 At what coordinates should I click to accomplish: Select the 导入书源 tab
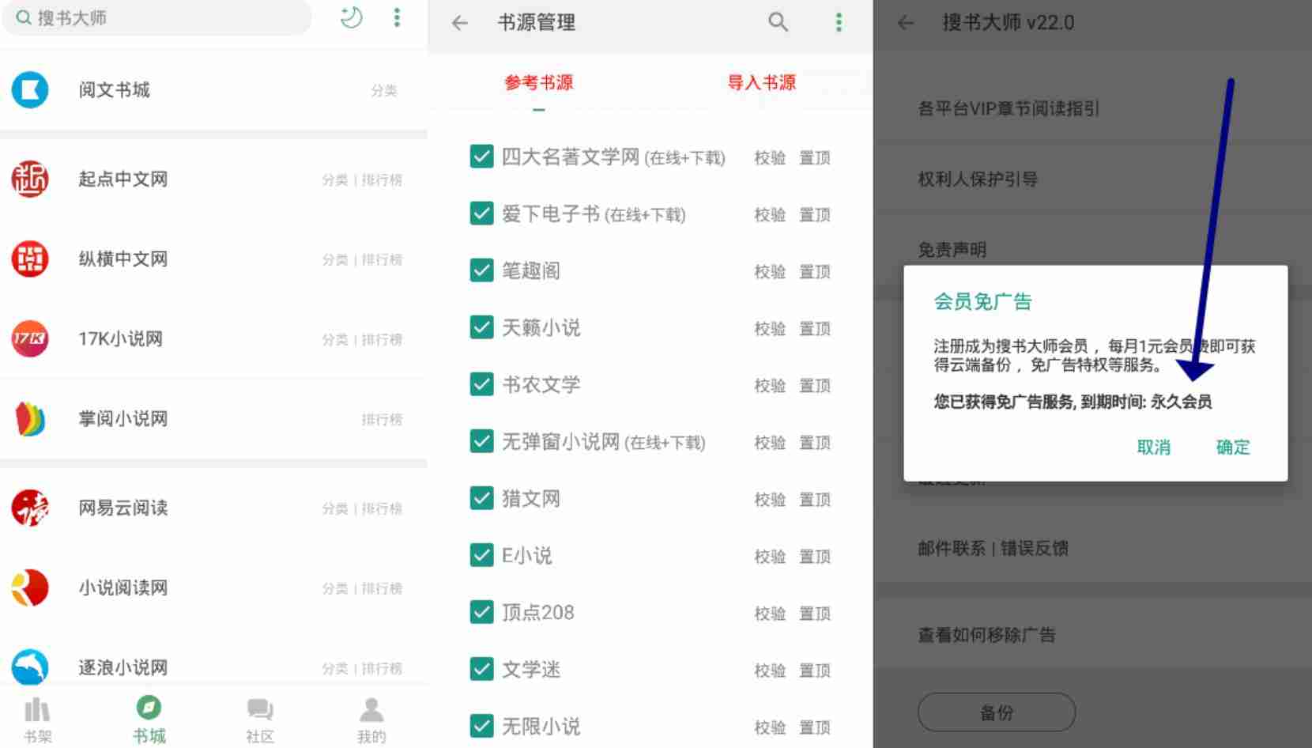(x=762, y=82)
